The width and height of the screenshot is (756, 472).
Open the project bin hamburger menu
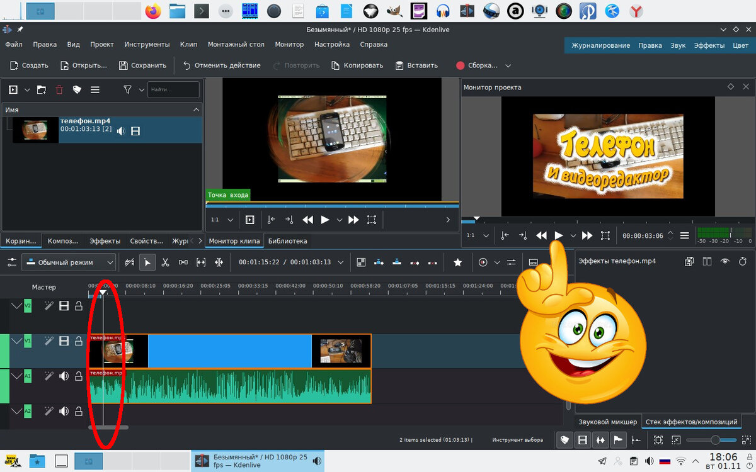95,90
